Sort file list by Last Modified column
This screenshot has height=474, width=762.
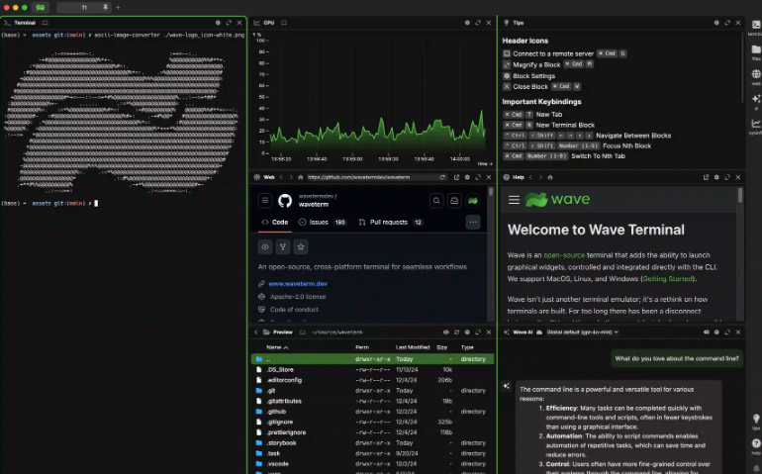[x=413, y=347]
